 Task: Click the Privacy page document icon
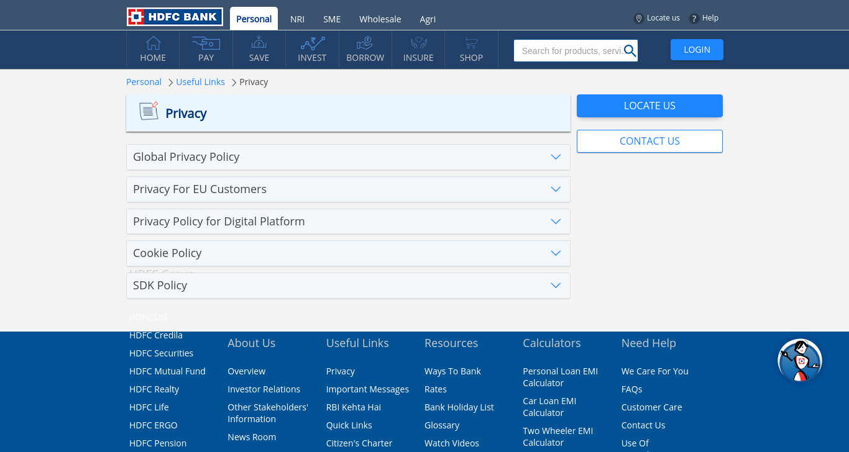(149, 111)
